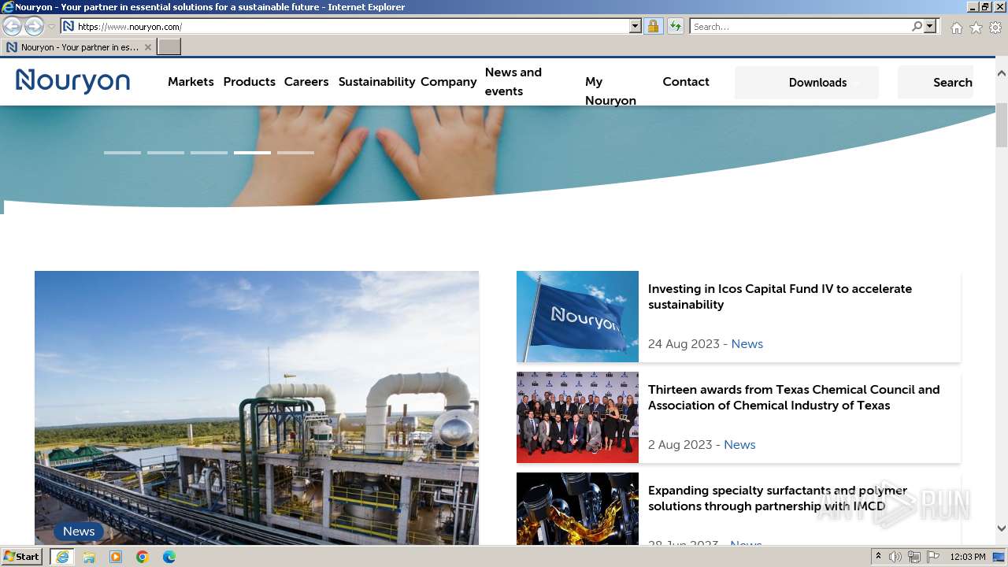Select the third carousel slide indicator
The height and width of the screenshot is (567, 1008).
(209, 153)
